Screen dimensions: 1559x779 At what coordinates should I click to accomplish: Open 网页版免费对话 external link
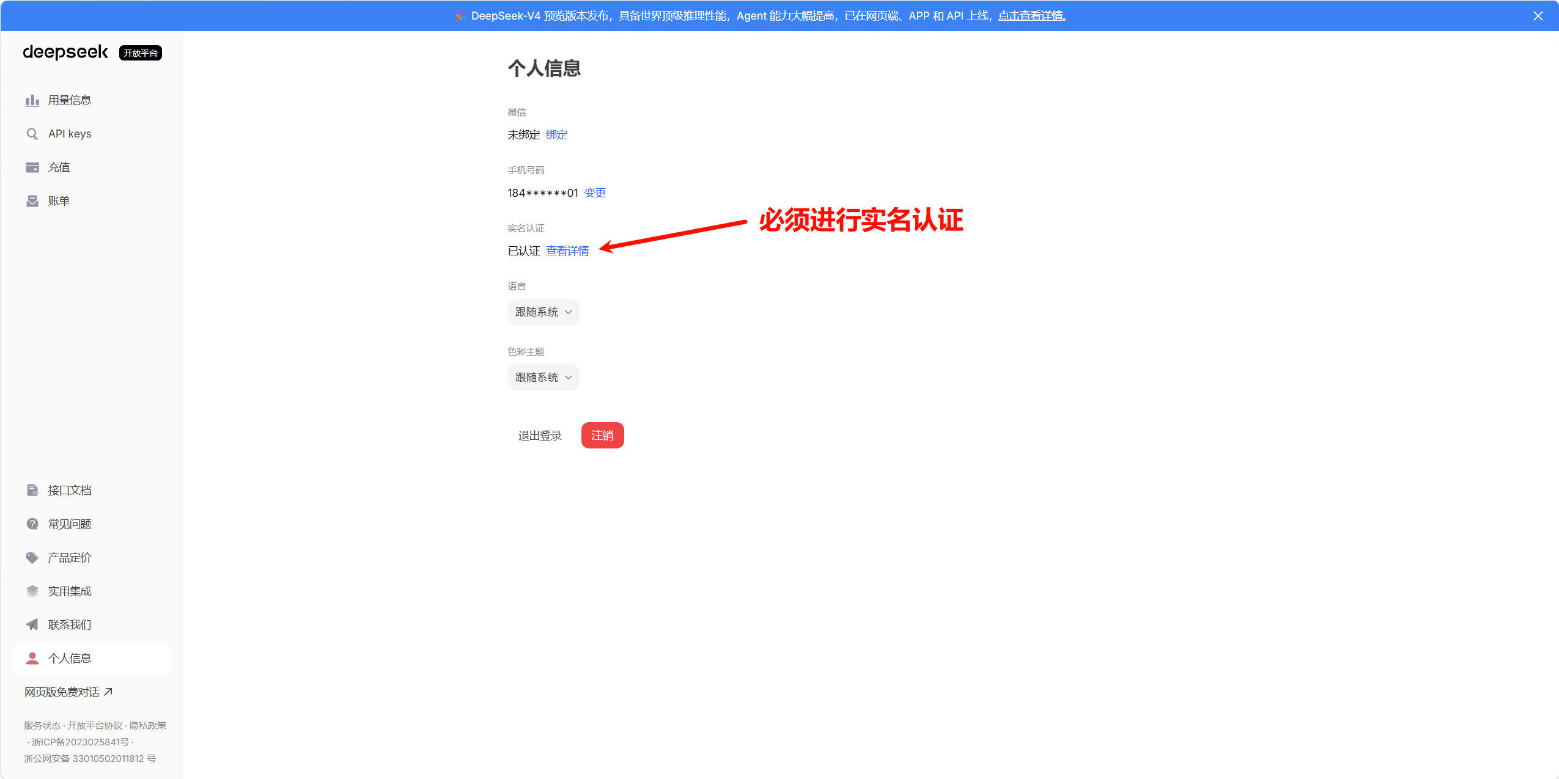(68, 692)
